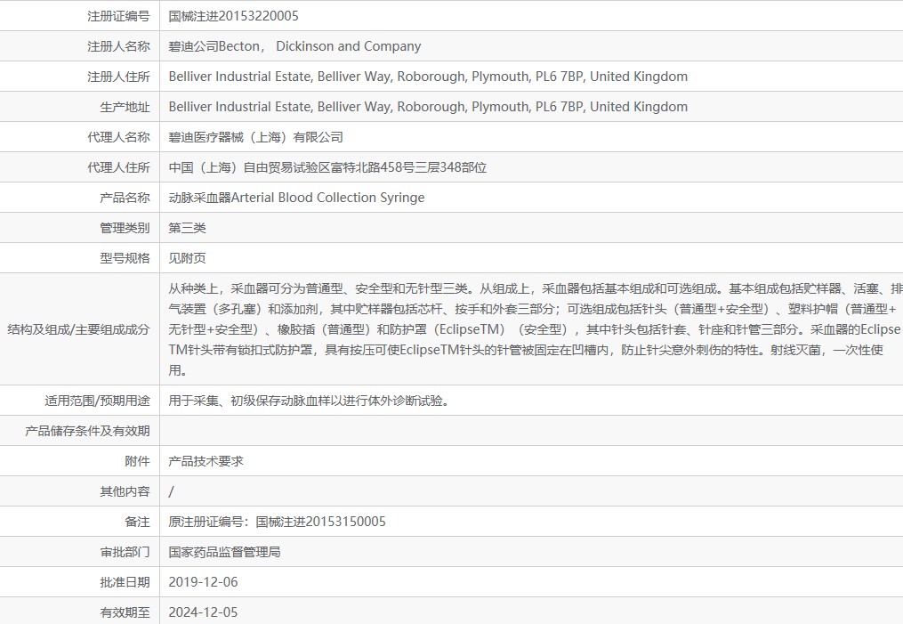Click the 有效期至 label
The height and width of the screenshot is (624, 903).
[x=125, y=612]
